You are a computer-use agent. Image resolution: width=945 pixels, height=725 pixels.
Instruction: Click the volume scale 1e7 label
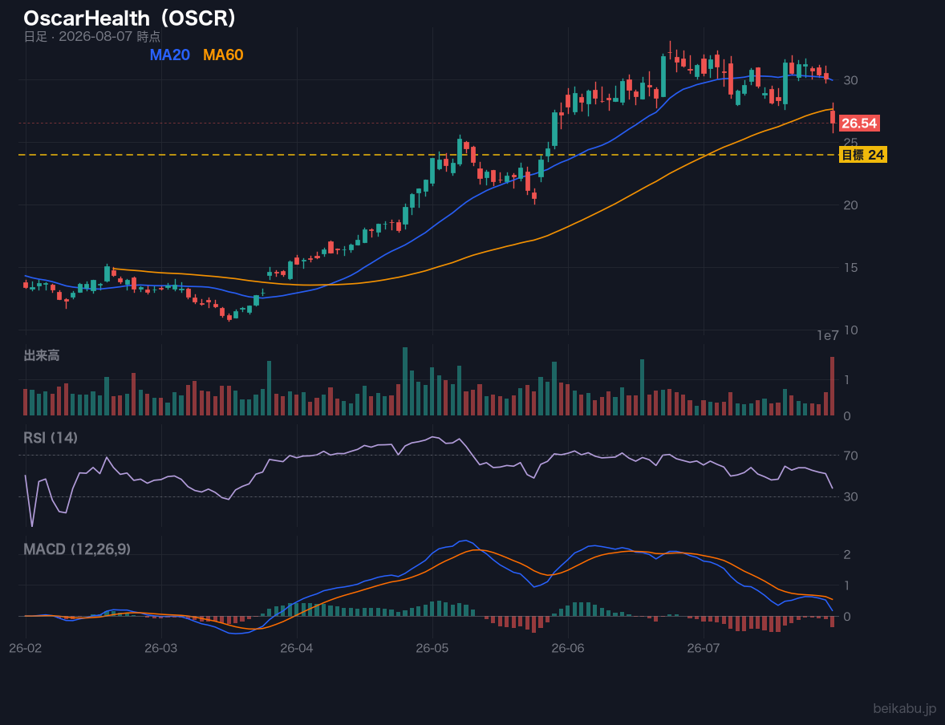point(828,336)
